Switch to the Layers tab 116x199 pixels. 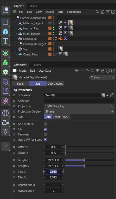[x=37, y=65]
